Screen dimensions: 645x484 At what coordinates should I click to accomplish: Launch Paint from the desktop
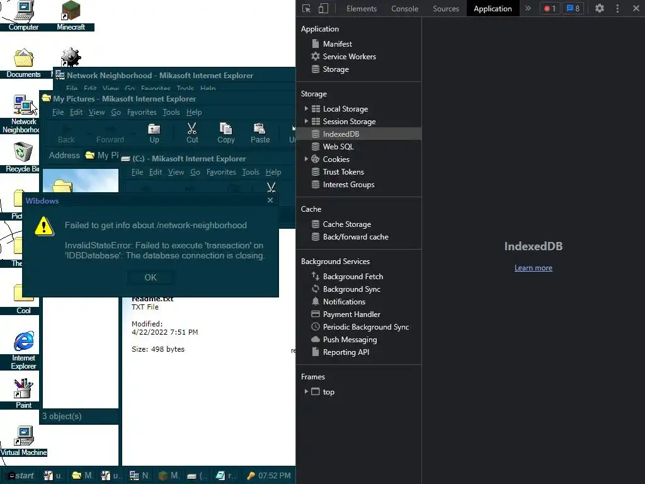pos(23,394)
